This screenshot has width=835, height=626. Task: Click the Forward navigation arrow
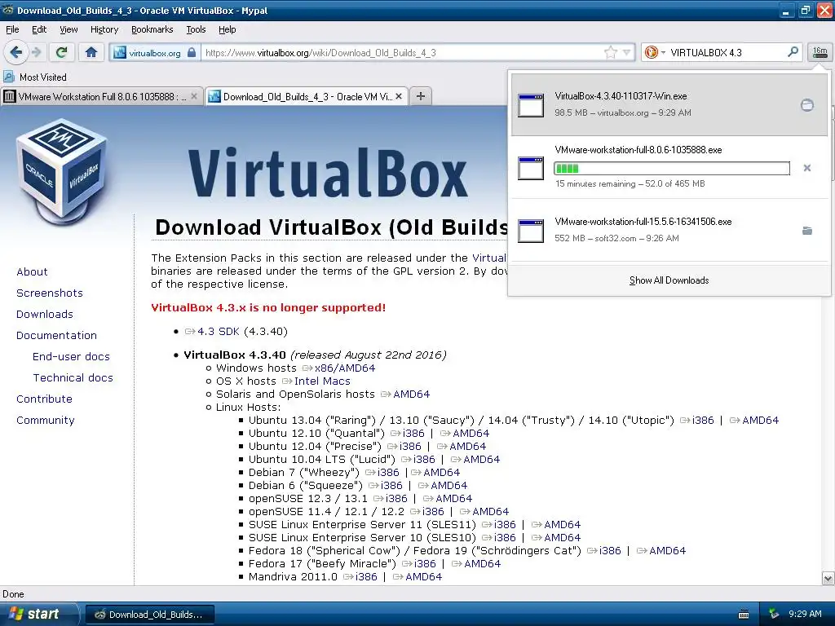pyautogui.click(x=36, y=52)
